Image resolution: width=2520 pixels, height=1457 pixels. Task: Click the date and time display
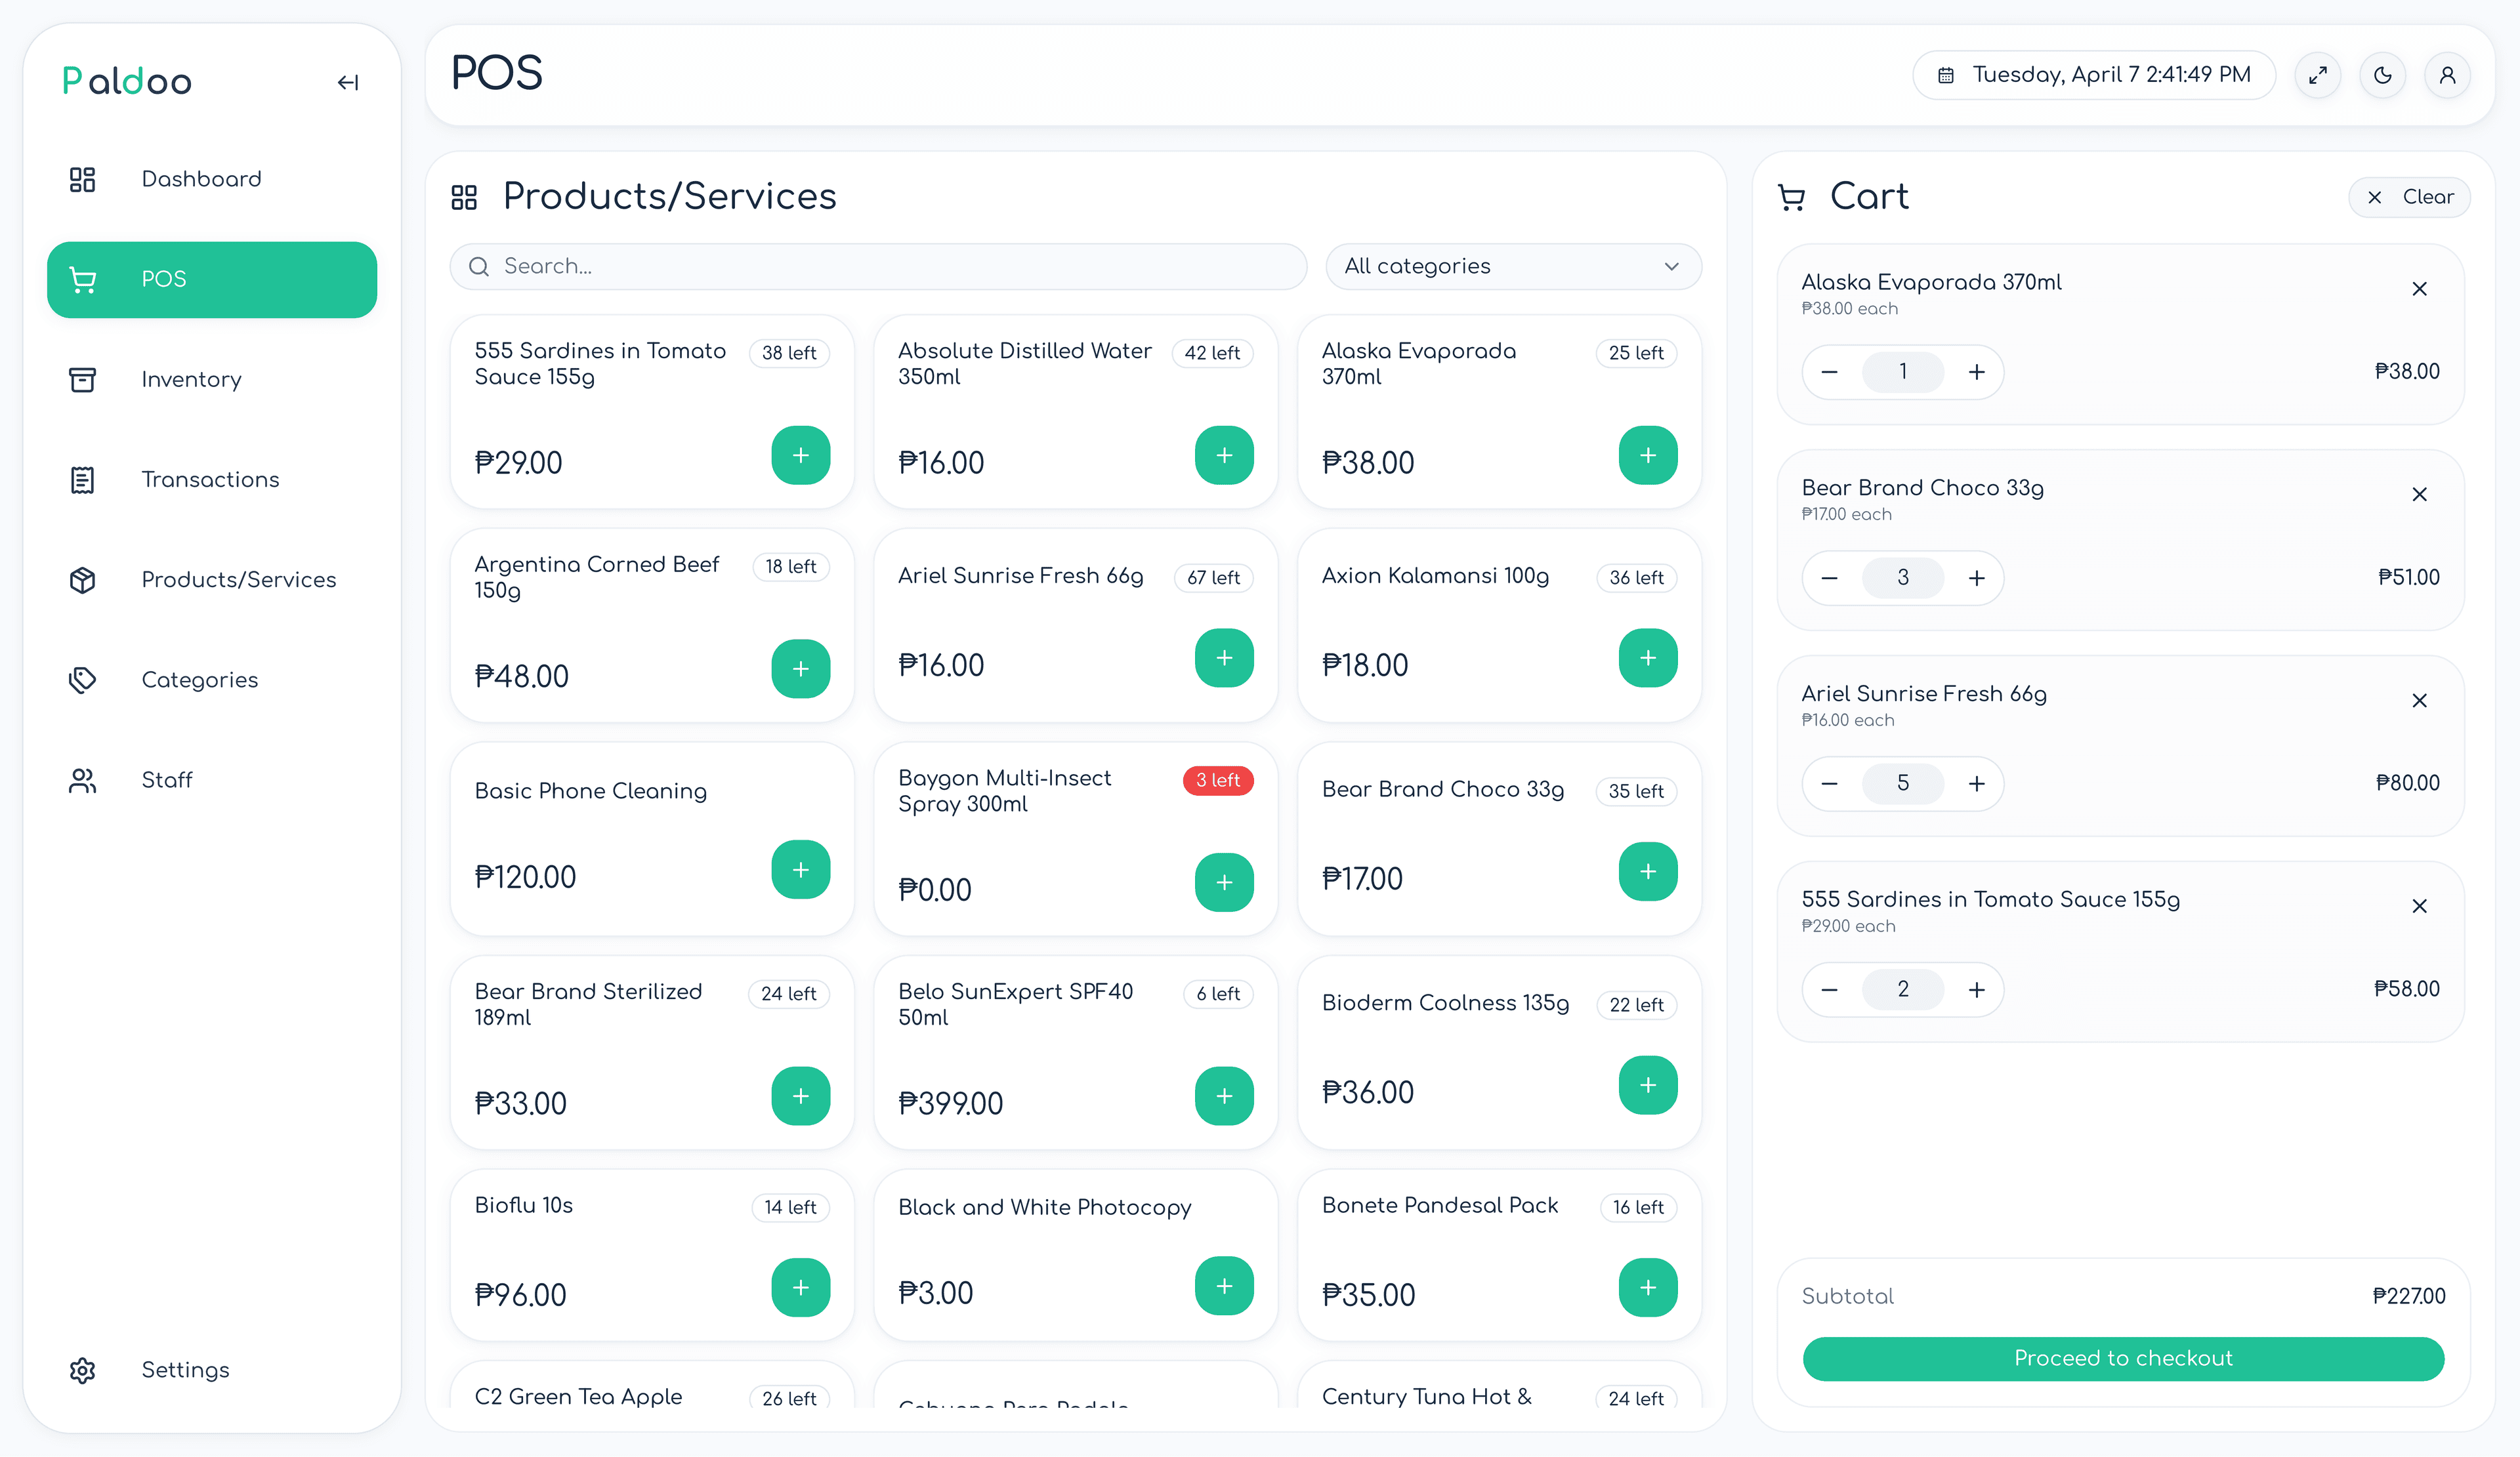[2093, 75]
